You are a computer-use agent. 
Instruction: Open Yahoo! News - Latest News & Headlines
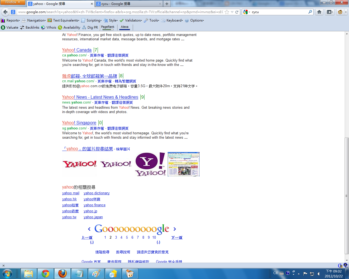[x=100, y=97]
